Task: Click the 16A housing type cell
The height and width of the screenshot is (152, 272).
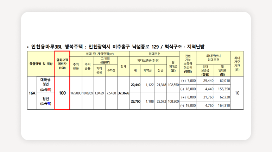Action: coord(32,93)
